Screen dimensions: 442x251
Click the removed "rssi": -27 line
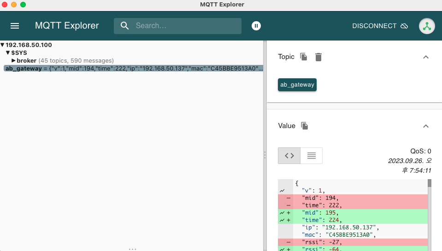pyautogui.click(x=353, y=242)
